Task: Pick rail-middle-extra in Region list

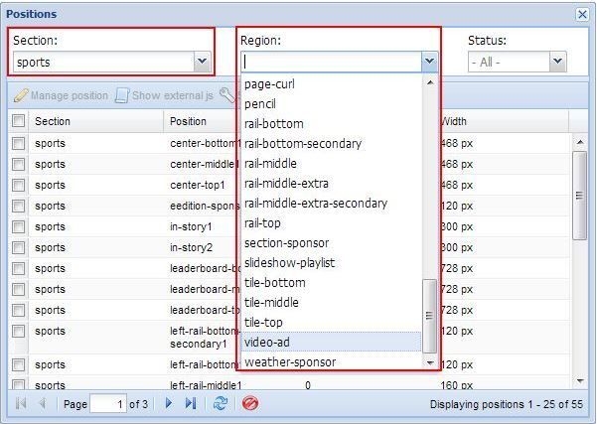Action: click(x=331, y=184)
